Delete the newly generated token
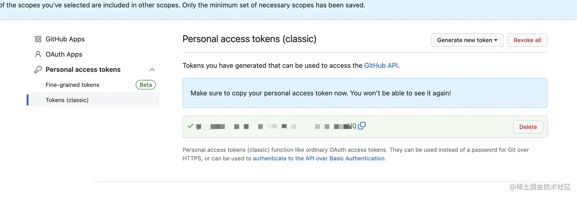577x197 pixels. tap(528, 127)
